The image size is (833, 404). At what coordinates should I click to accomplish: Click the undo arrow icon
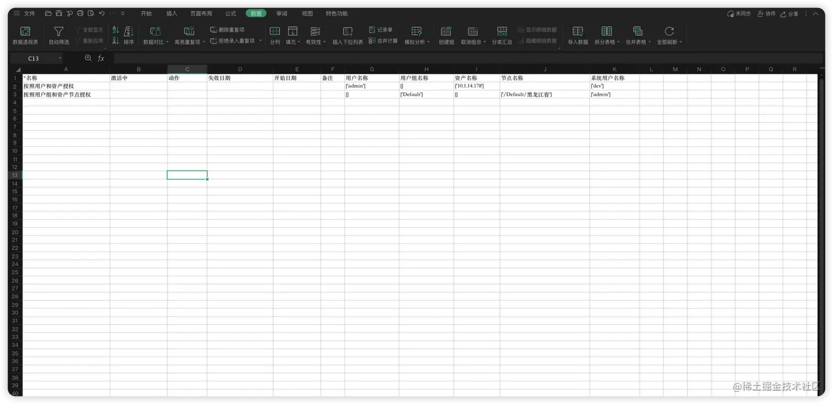tap(102, 13)
